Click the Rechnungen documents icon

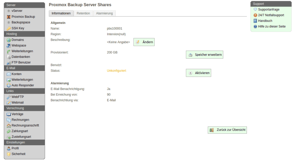point(9,120)
